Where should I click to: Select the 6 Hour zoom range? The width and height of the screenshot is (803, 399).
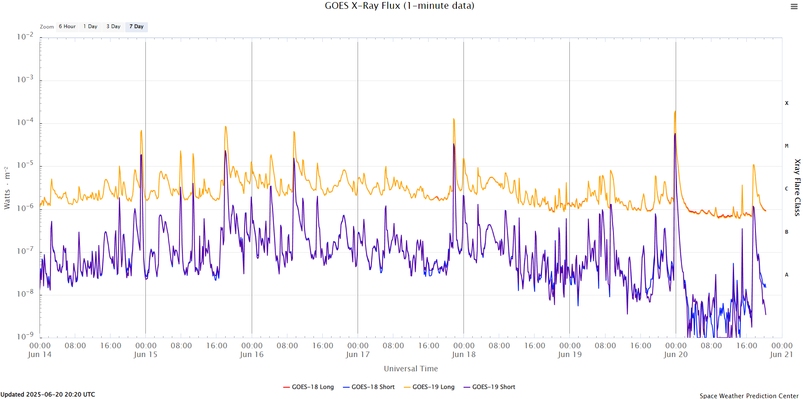tap(67, 26)
